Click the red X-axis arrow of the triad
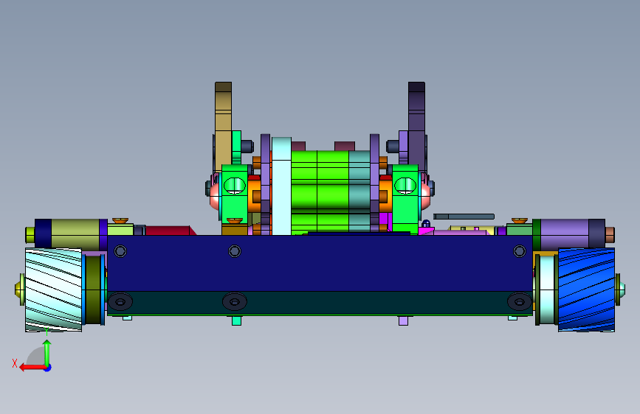Image resolution: width=640 pixels, height=414 pixels. [32, 368]
